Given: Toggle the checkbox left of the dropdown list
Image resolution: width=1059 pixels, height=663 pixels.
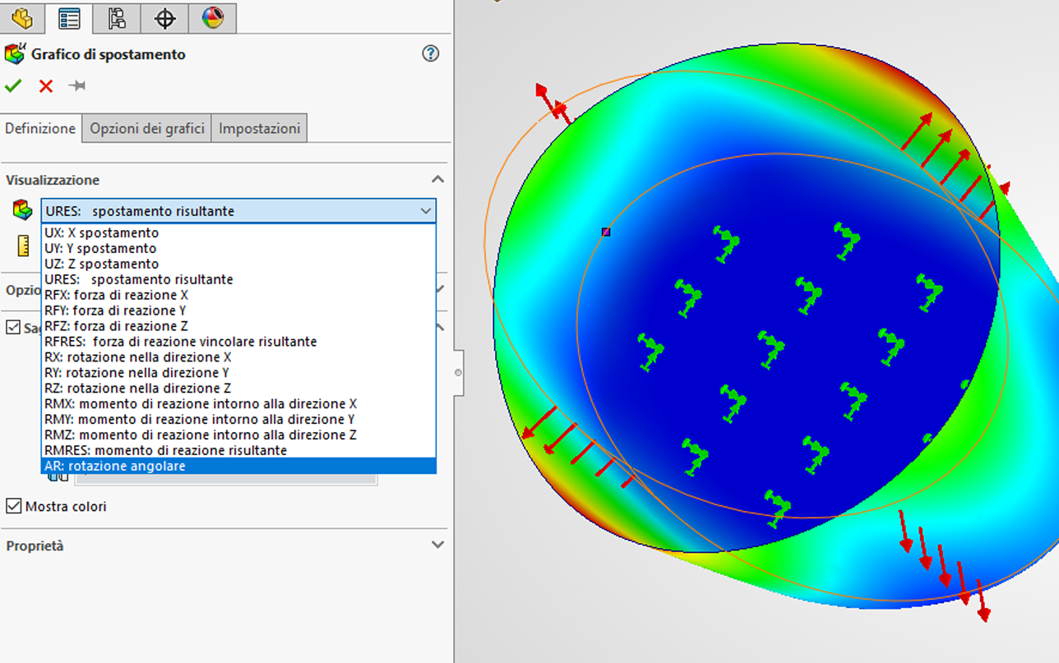Looking at the screenshot, I should (x=13, y=327).
